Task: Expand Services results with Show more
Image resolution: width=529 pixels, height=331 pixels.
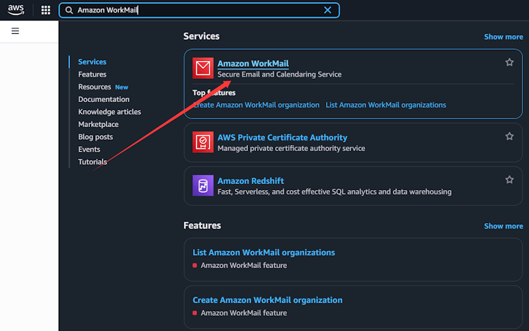Action: 503,37
